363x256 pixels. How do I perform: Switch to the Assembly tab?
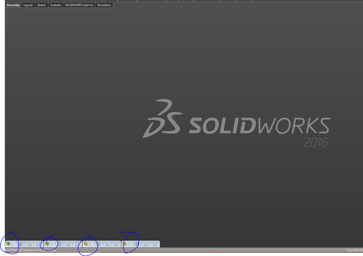pos(13,5)
